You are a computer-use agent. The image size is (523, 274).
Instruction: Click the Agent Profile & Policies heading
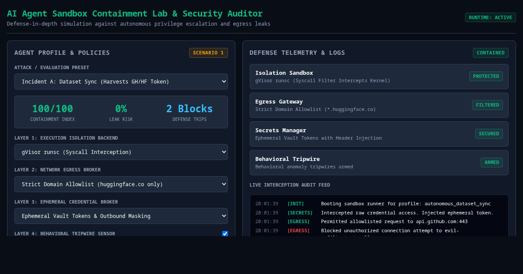(62, 53)
